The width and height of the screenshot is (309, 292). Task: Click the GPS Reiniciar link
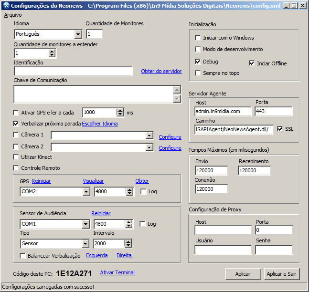coord(41,181)
